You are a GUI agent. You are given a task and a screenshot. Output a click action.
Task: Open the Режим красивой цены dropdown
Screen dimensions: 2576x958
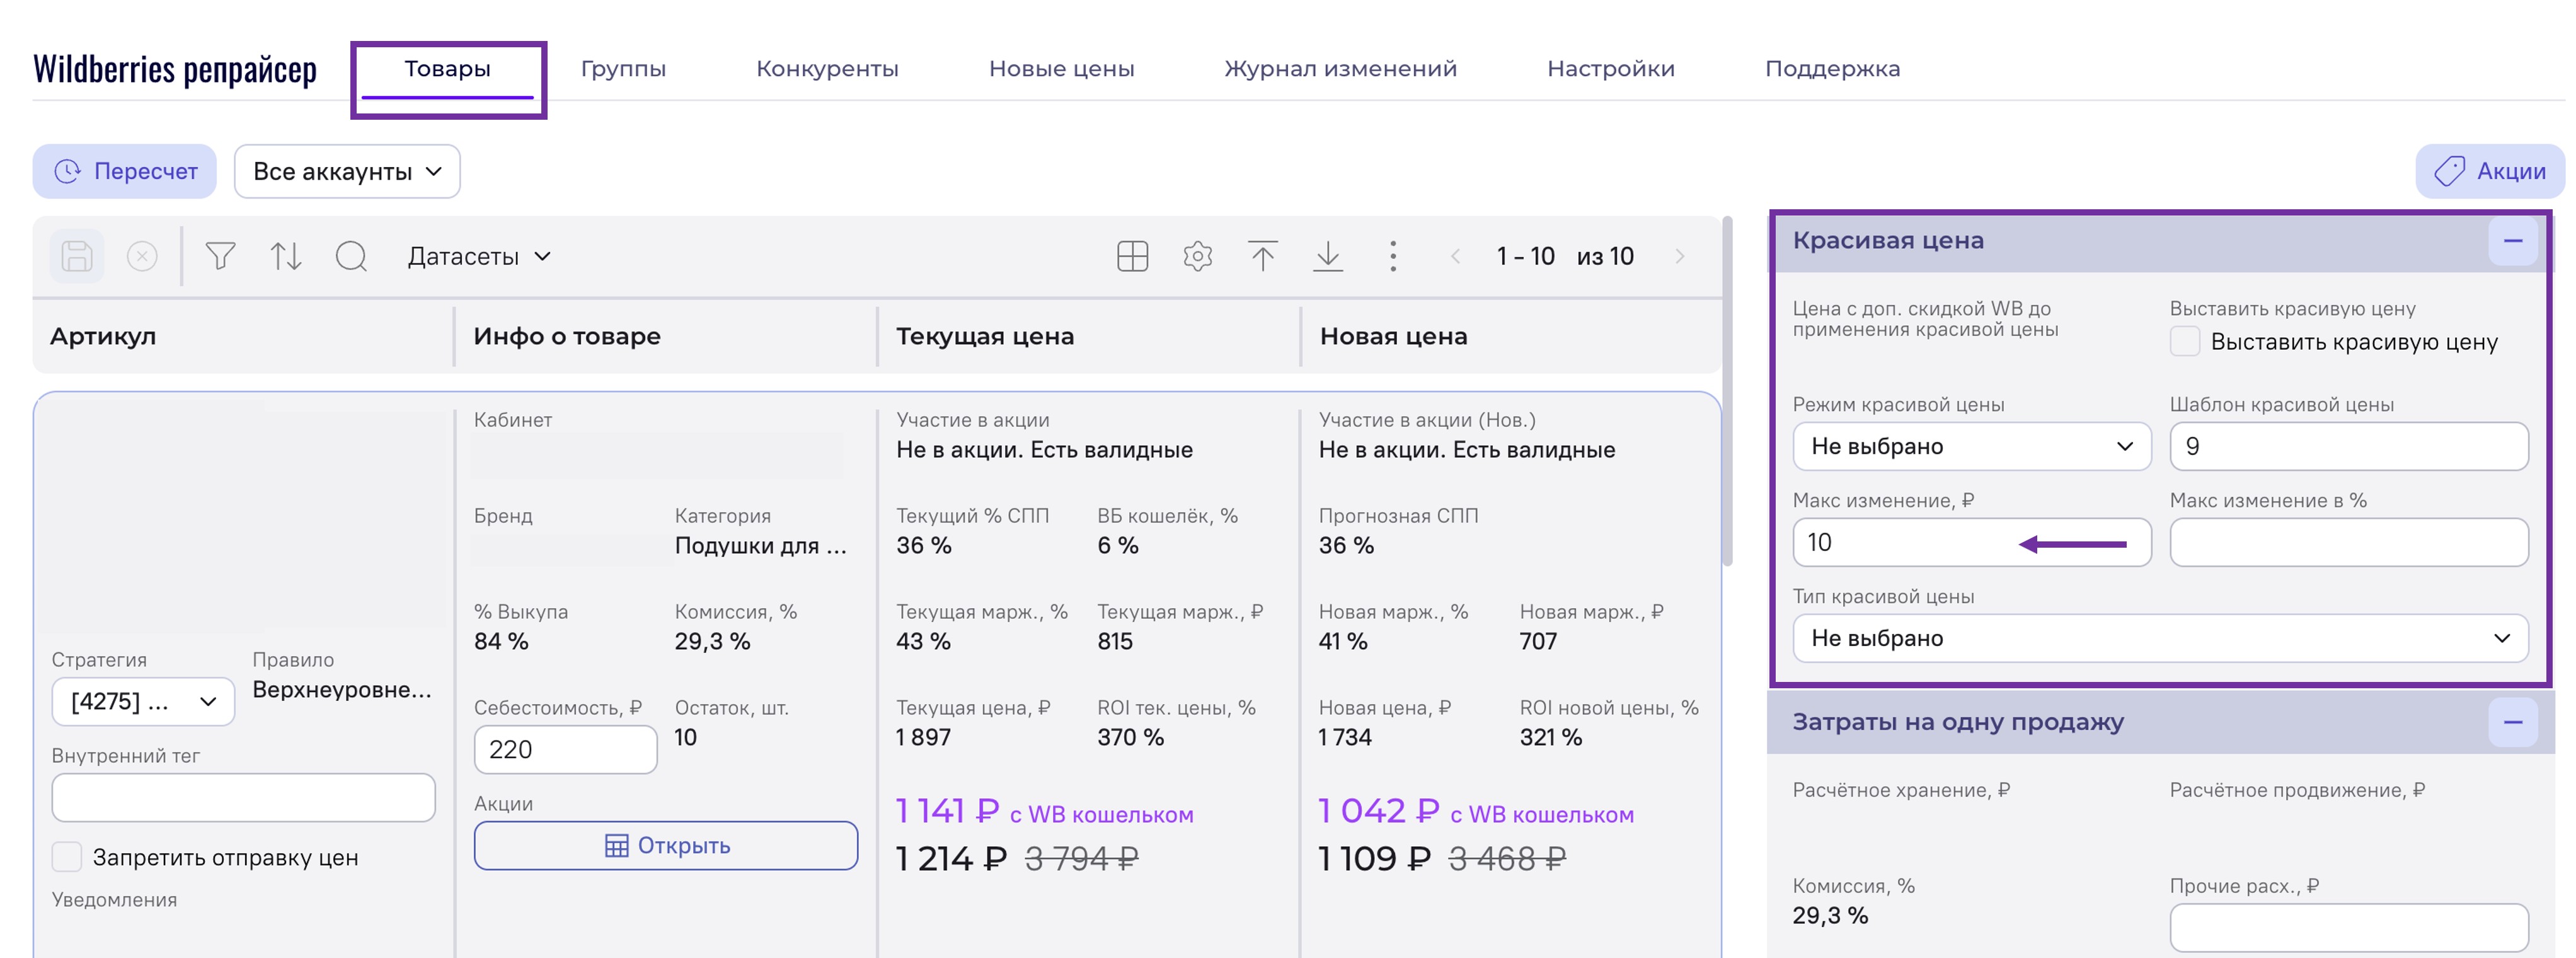click(1971, 446)
